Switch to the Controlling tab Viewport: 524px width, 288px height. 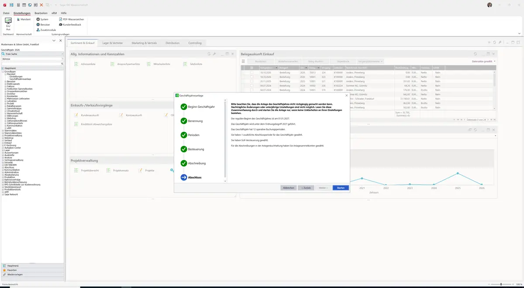pos(195,43)
